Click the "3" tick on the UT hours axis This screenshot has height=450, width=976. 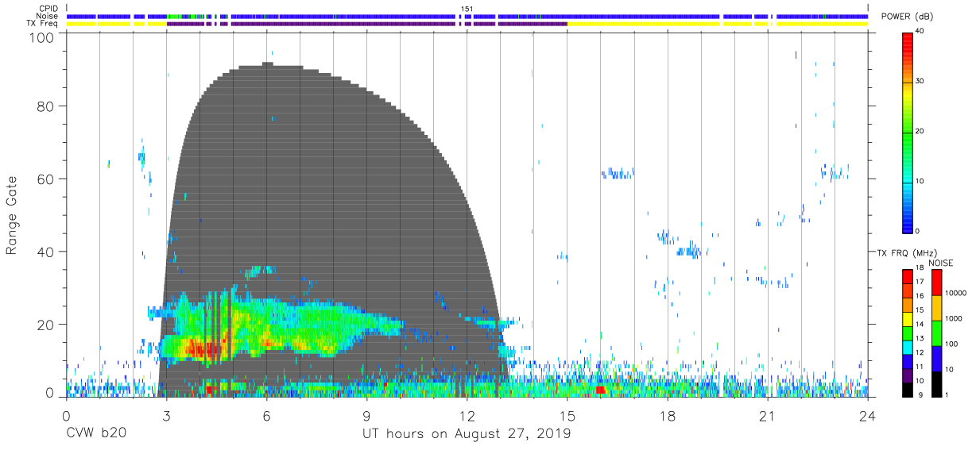click(x=166, y=416)
